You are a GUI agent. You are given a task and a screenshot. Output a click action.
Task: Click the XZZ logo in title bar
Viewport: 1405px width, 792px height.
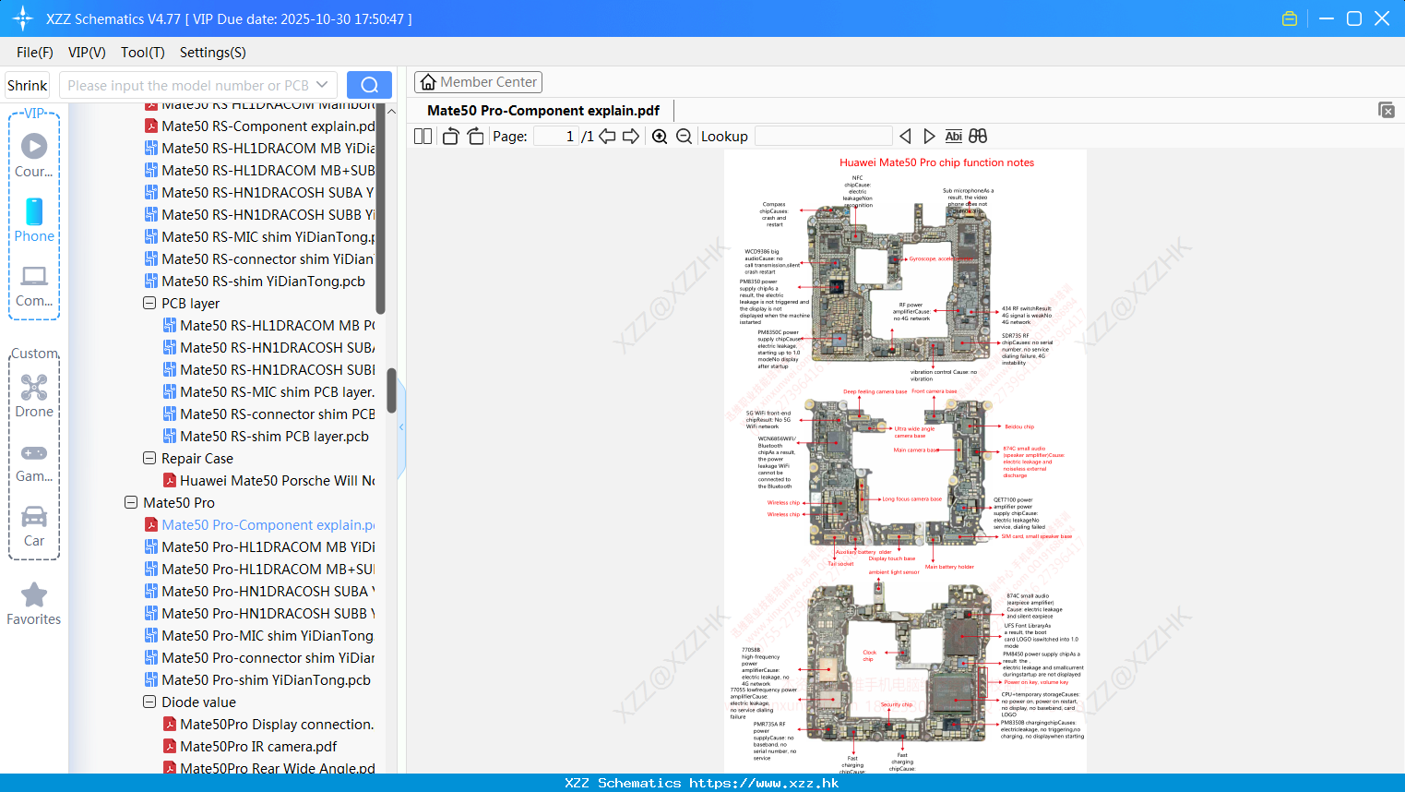click(23, 18)
